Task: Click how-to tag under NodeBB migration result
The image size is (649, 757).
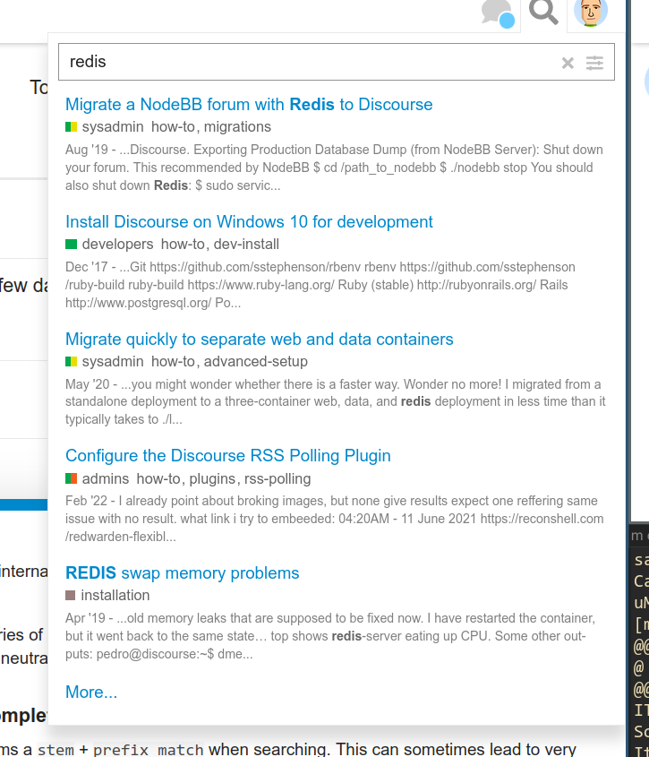Action: pos(173,127)
